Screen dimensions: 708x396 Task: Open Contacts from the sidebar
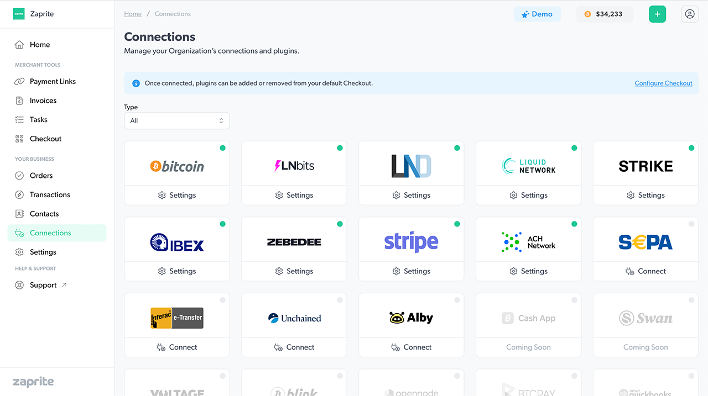point(56,214)
